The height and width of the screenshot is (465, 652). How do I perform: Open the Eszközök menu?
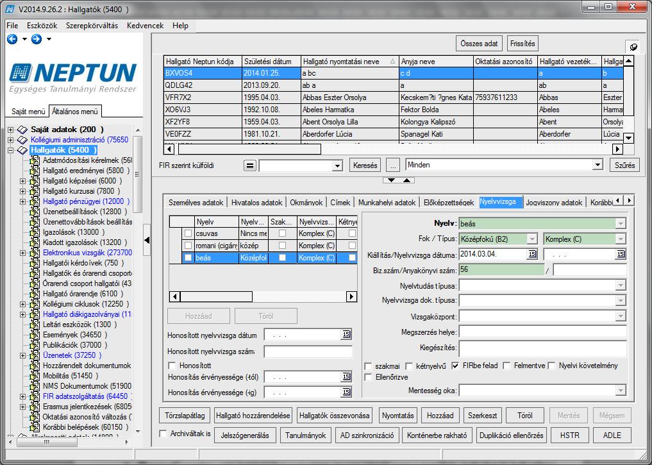pos(42,26)
